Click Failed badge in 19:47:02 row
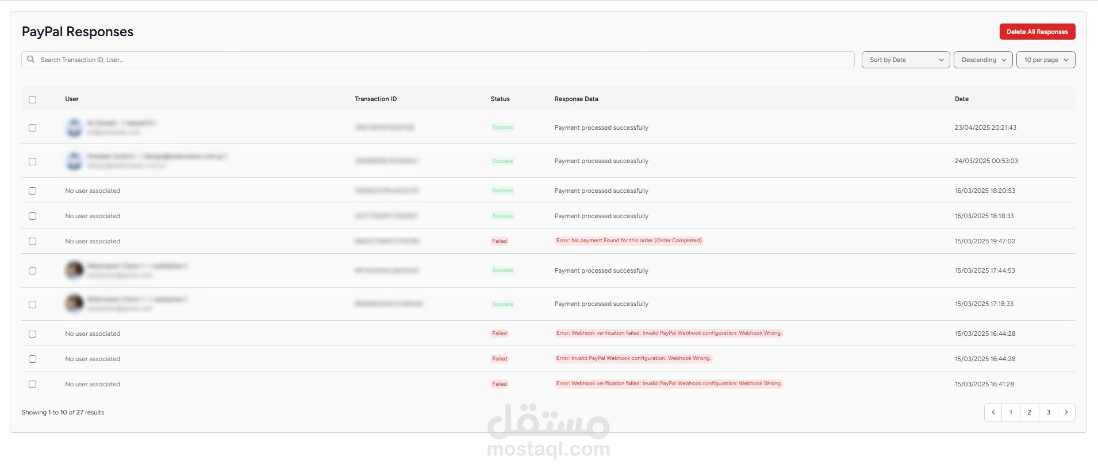 [500, 241]
